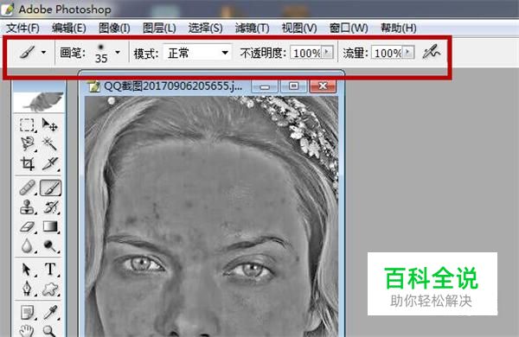Open the 编辑(E) menu
Screen dimensions: 519x337
(x=69, y=29)
